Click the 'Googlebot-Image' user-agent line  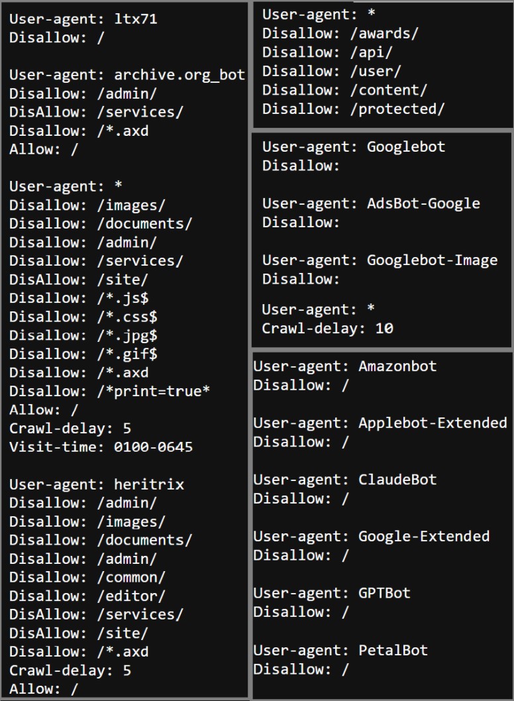pos(380,260)
